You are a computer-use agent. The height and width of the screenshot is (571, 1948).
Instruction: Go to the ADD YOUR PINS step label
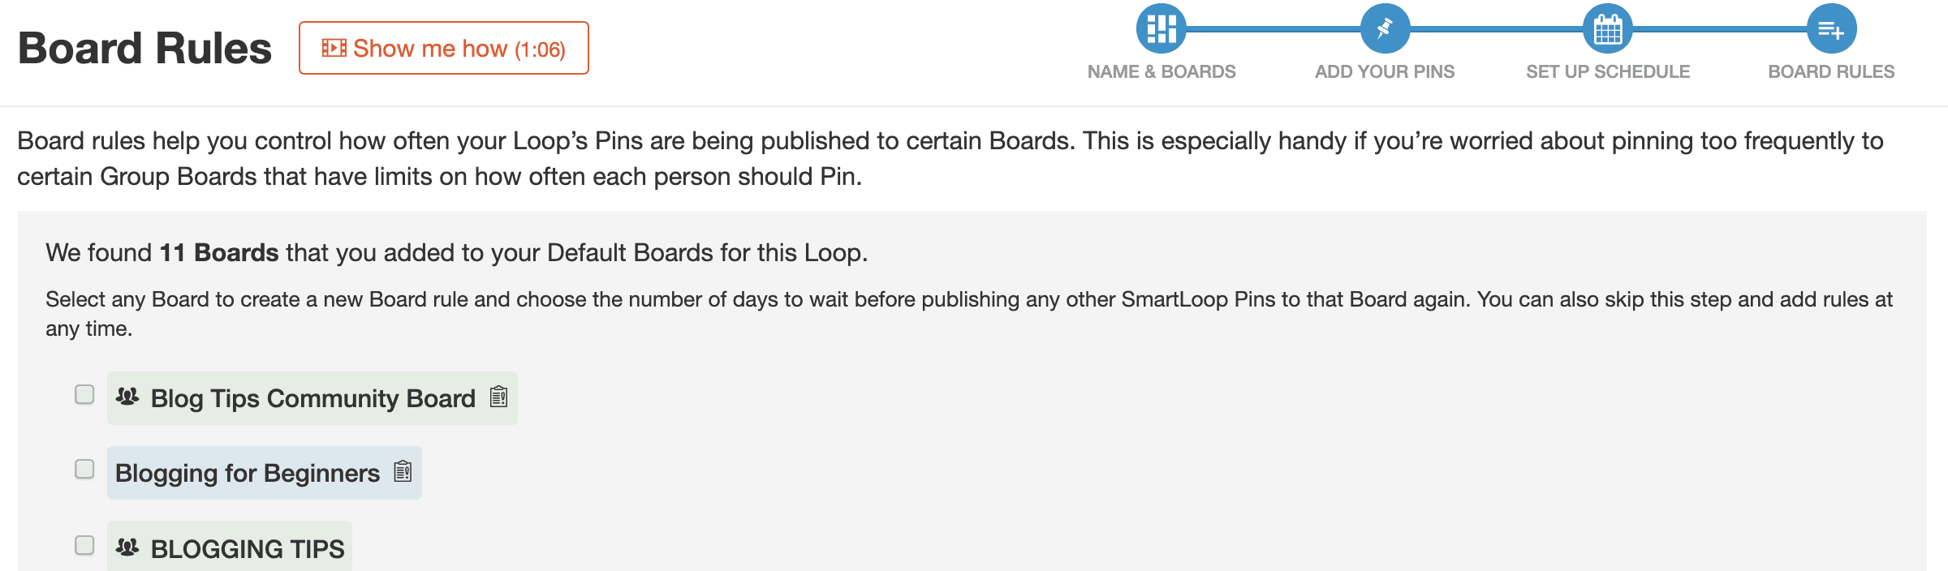(1385, 71)
